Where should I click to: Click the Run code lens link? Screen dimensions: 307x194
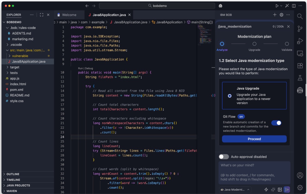pos(80,68)
